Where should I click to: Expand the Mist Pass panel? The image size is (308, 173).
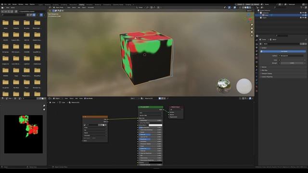264,70
